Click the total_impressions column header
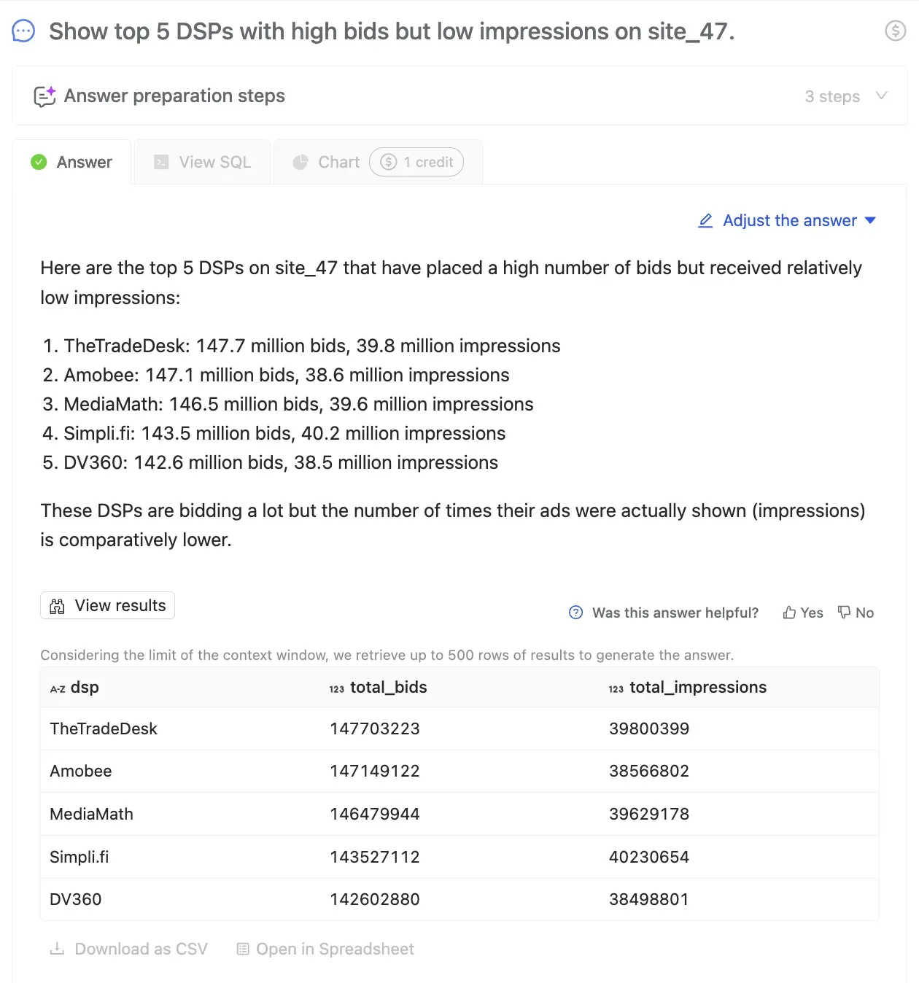919x983 pixels. pos(697,687)
